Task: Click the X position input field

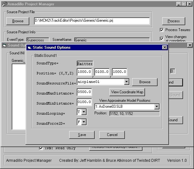Action: click(x=85, y=72)
